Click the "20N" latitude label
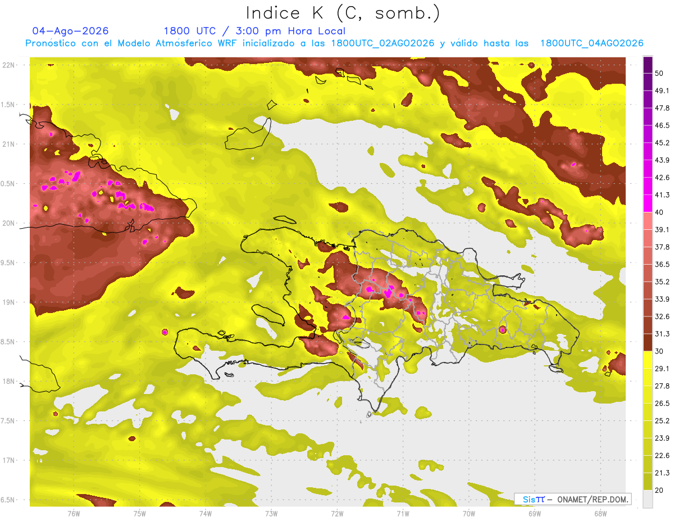The height and width of the screenshot is (521, 674). pos(10,223)
